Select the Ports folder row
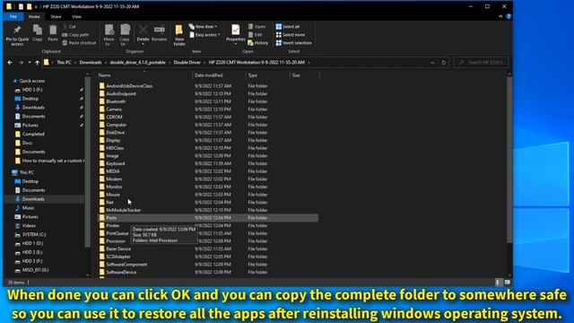The height and width of the screenshot is (323, 574). click(208, 218)
